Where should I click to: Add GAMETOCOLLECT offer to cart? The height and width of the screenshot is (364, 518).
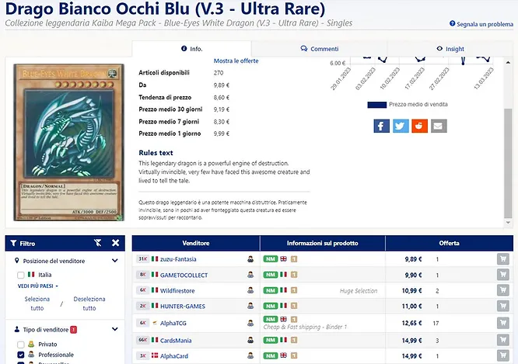(502, 275)
